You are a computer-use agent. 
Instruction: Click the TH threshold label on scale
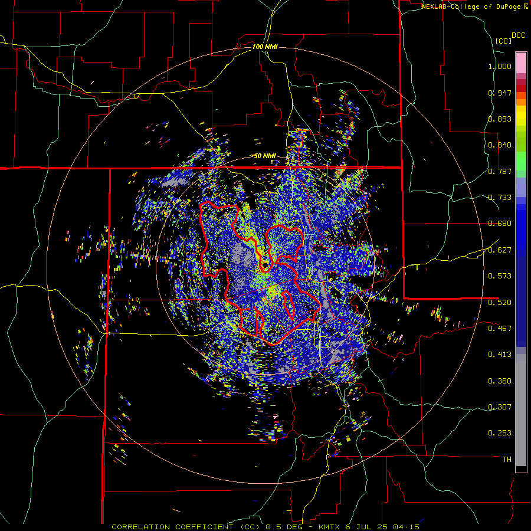point(507,459)
